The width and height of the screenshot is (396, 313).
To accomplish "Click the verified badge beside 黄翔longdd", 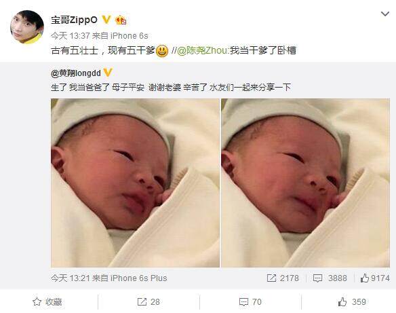I will (x=108, y=73).
